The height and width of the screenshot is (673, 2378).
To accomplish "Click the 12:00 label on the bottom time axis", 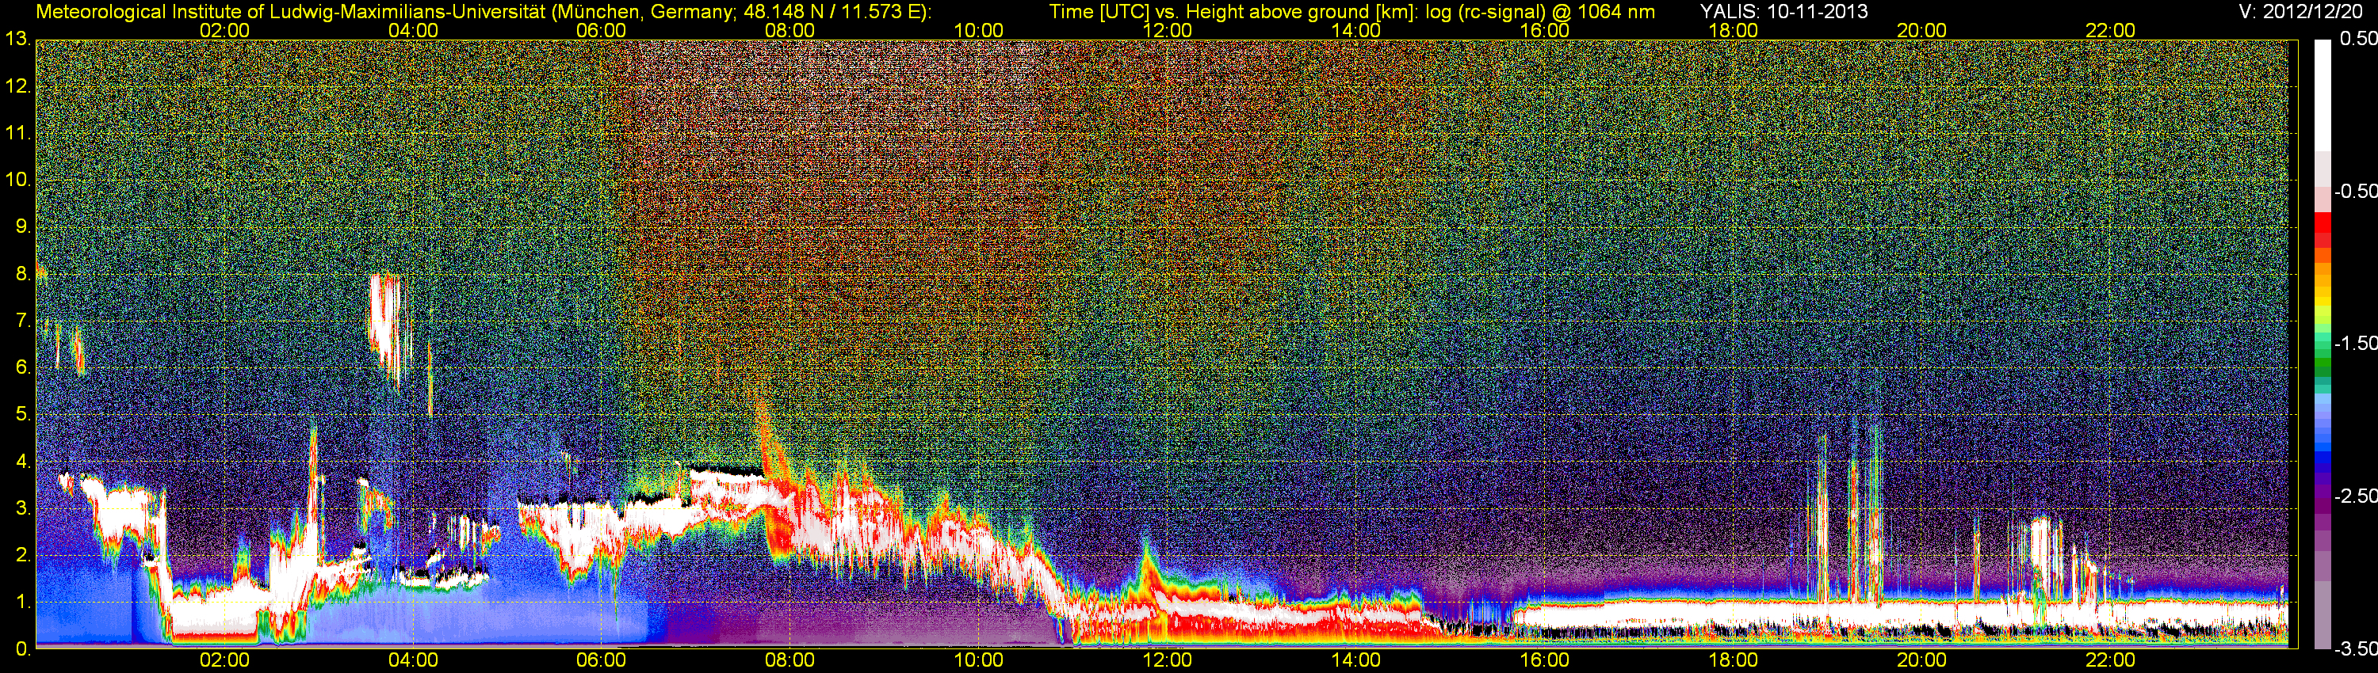I will pyautogui.click(x=1167, y=660).
